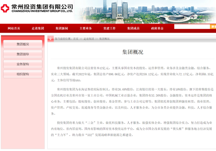Screen dimensions: 216x151
Task: Open 政府基金 navigation menu item
Action: [x=157, y=28]
